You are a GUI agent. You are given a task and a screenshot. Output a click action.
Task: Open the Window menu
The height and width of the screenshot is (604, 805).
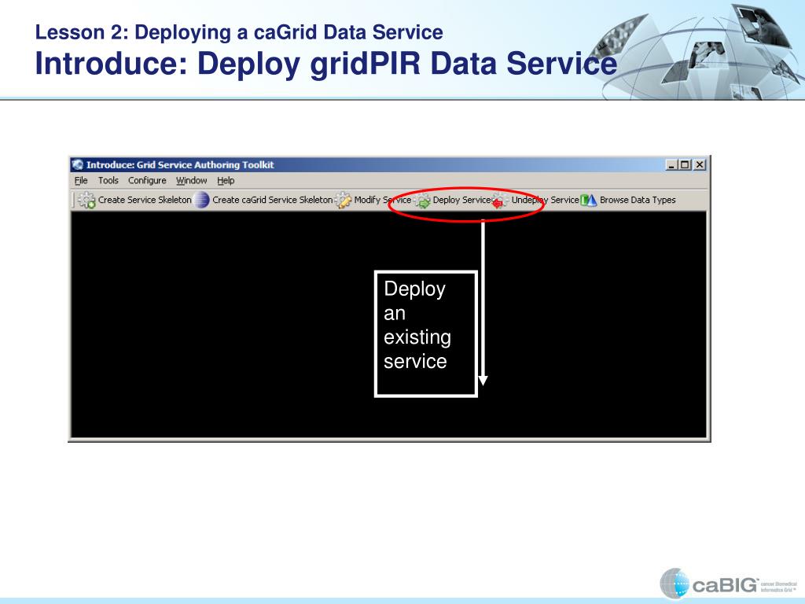click(x=192, y=180)
